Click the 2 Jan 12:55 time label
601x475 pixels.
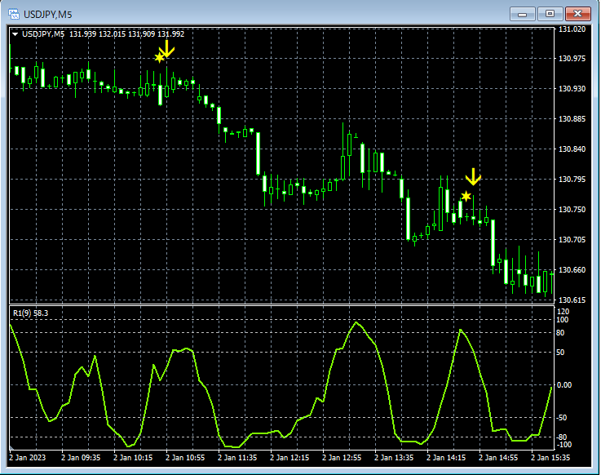(342, 458)
